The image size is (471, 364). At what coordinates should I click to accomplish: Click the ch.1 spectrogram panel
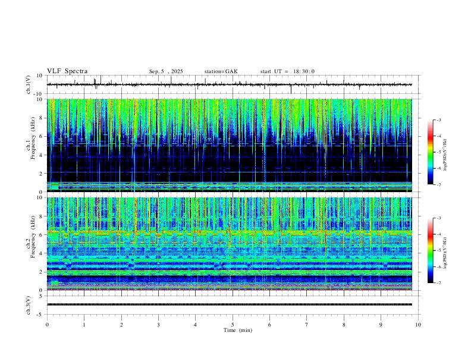pos(230,145)
